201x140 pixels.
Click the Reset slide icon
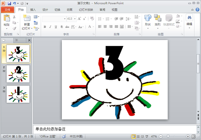point(35,23)
